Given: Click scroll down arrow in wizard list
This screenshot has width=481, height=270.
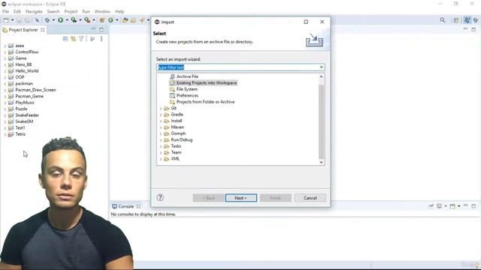Looking at the screenshot, I should [321, 162].
